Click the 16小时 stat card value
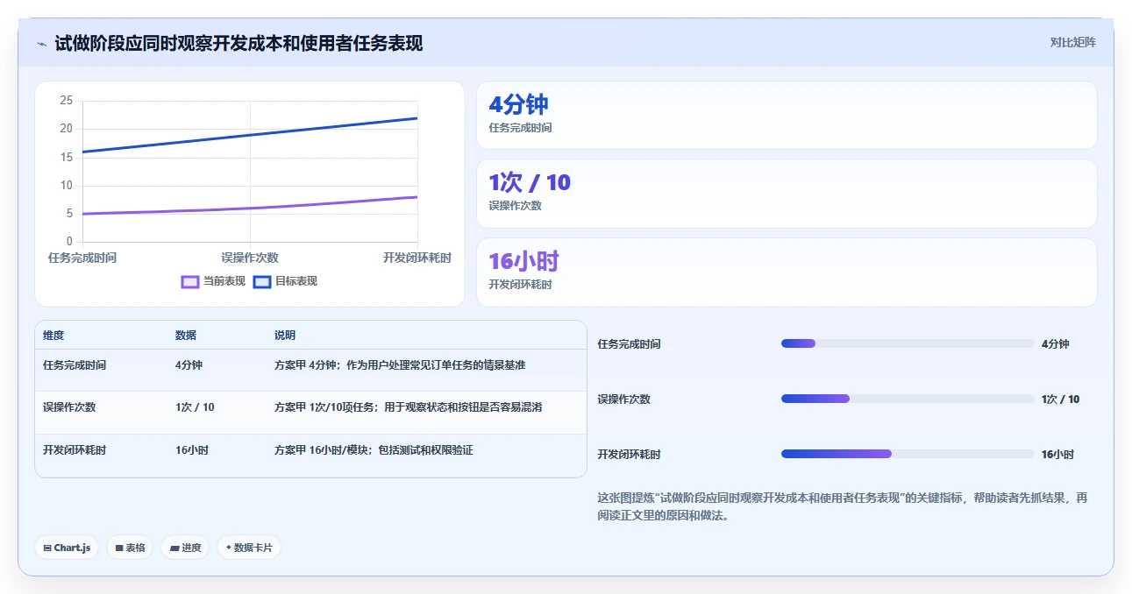The height and width of the screenshot is (594, 1132). point(523,261)
